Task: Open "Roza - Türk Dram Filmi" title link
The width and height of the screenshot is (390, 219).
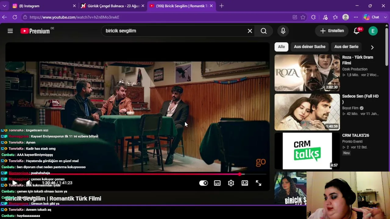Action: click(x=358, y=60)
